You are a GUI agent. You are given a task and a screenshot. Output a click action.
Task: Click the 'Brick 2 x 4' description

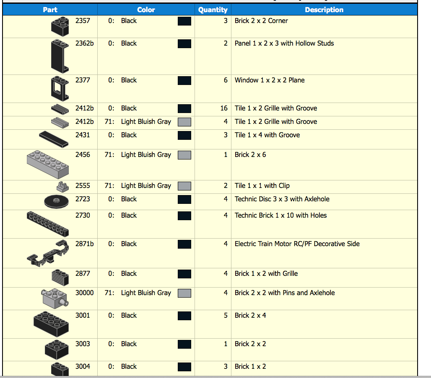pyautogui.click(x=250, y=315)
